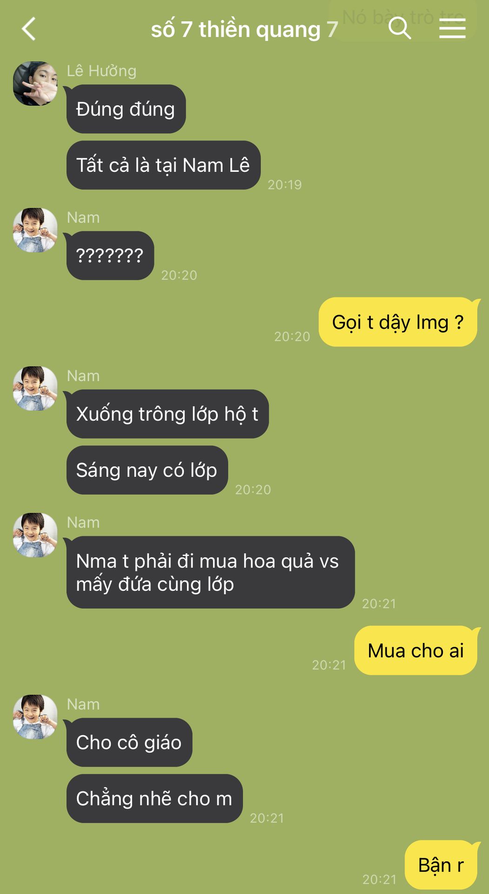Select the Tất cả là tại Nam Lê message
Image resolution: width=489 pixels, height=894 pixels.
point(163,165)
